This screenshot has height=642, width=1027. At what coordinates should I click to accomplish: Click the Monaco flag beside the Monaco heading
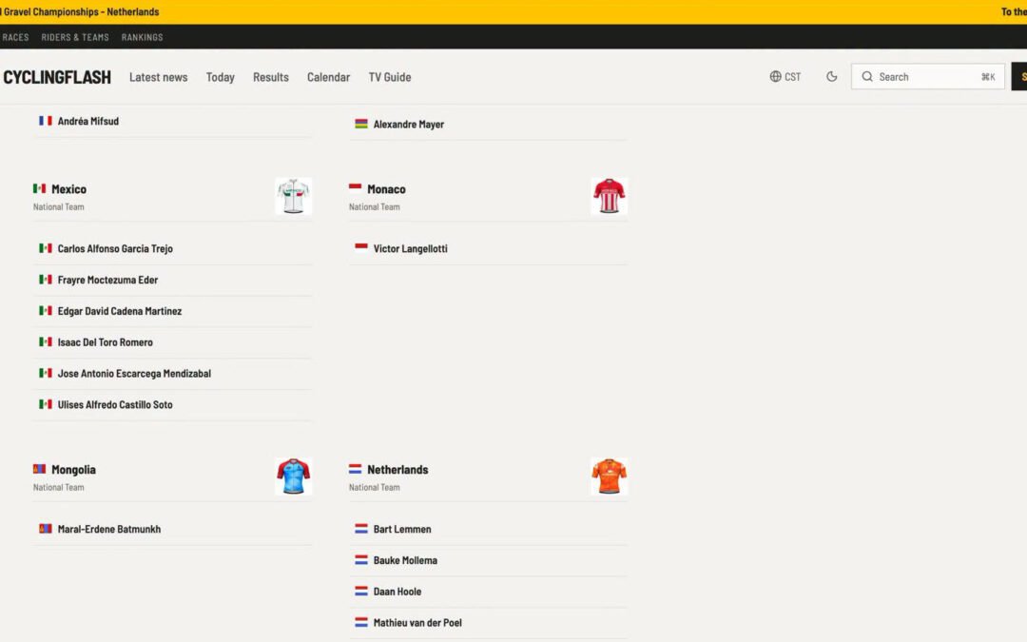pos(355,188)
